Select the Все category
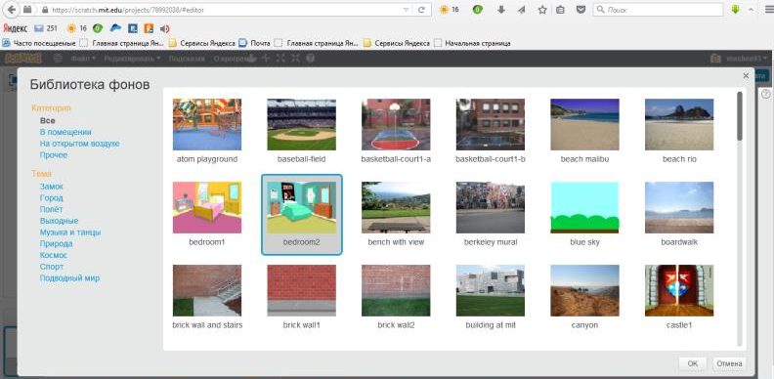This screenshot has width=774, height=379. (47, 120)
